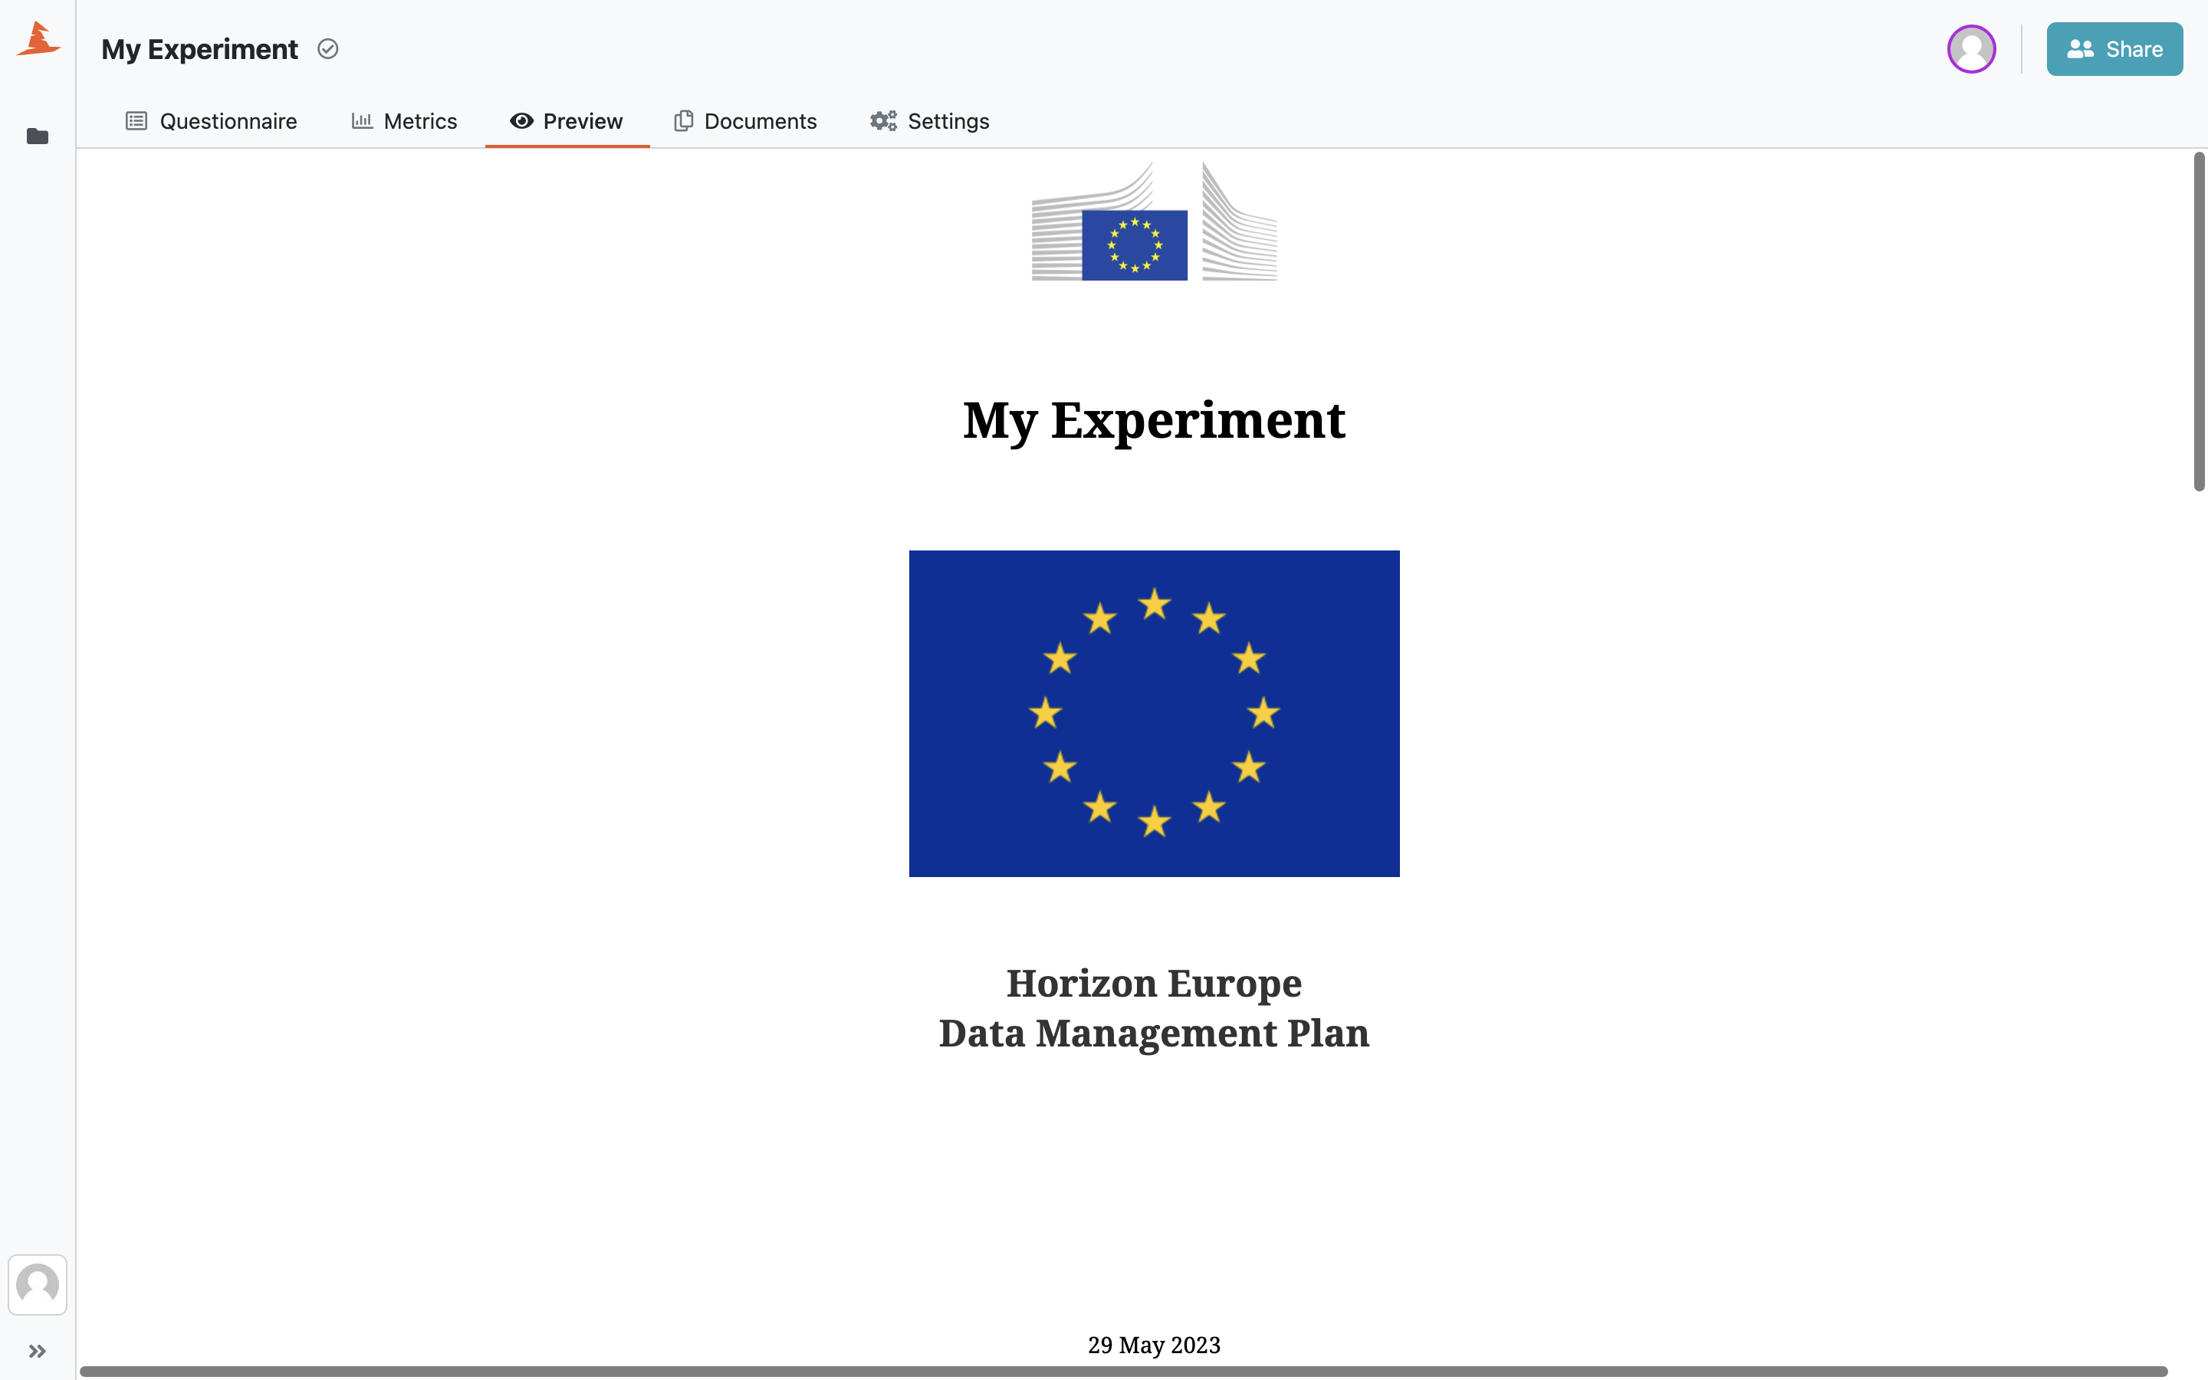This screenshot has height=1380, width=2208.
Task: Click the European Commission logo image
Action: point(1154,221)
